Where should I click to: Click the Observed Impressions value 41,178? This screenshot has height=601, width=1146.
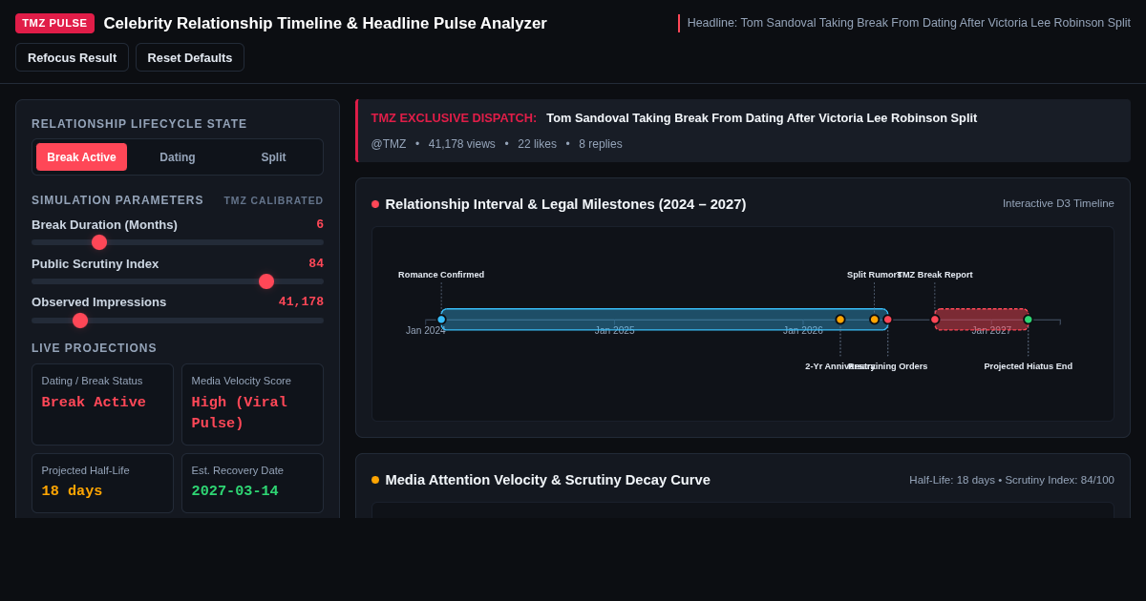coord(301,302)
